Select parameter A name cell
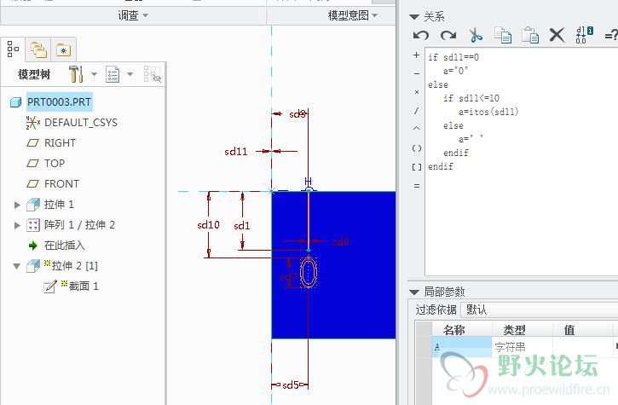The height and width of the screenshot is (405, 618). click(462, 347)
